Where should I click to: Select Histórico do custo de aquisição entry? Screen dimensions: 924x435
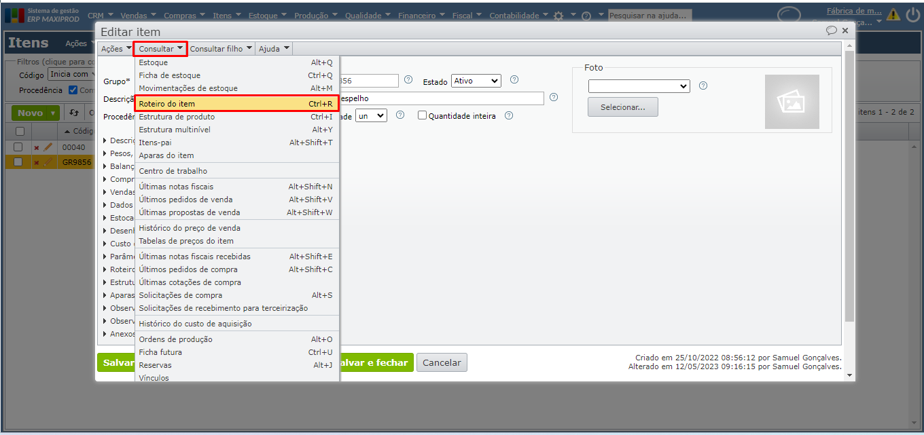click(236, 324)
